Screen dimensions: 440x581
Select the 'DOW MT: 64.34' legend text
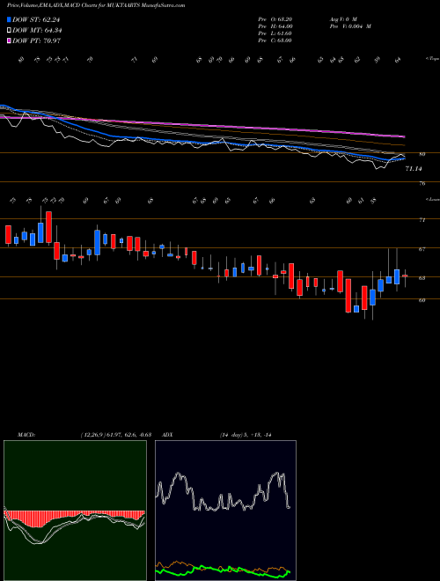[x=37, y=31]
